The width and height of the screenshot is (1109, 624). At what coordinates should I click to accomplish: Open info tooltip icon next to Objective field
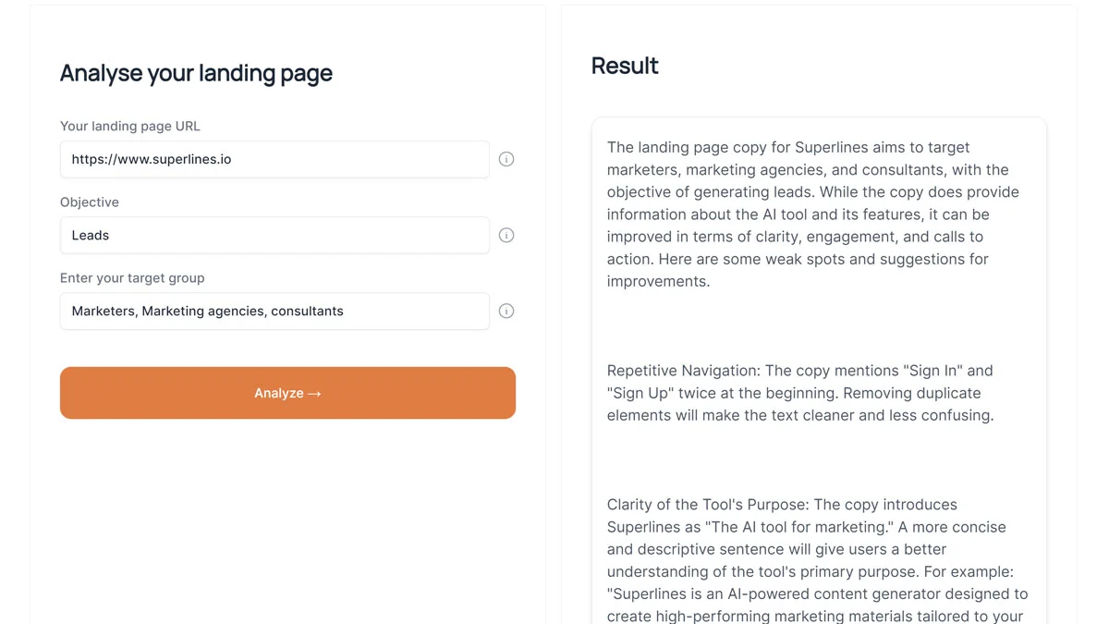(x=506, y=235)
